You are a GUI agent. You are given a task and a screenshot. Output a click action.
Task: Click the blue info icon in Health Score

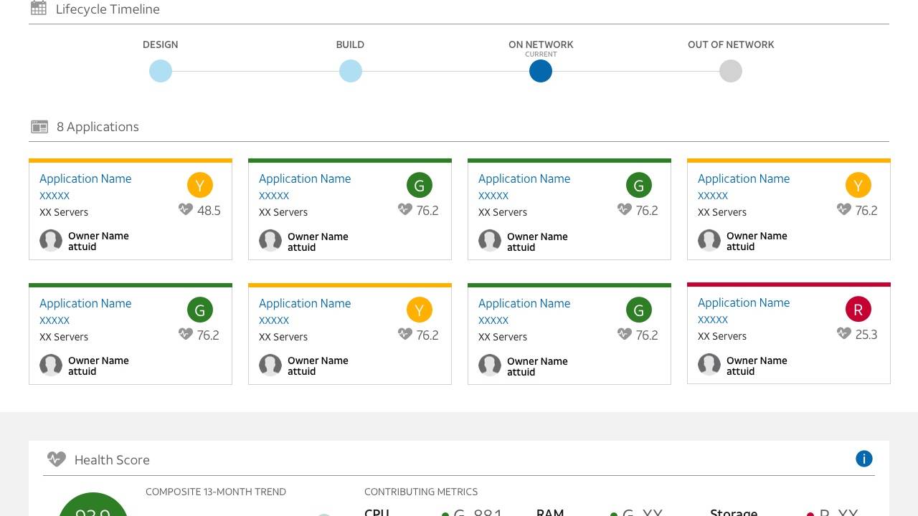coord(863,459)
